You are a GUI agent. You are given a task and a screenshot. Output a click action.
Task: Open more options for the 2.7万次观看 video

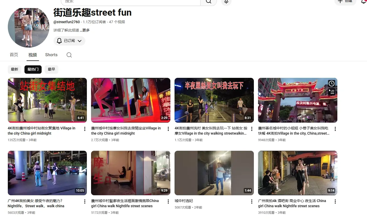tap(168, 129)
